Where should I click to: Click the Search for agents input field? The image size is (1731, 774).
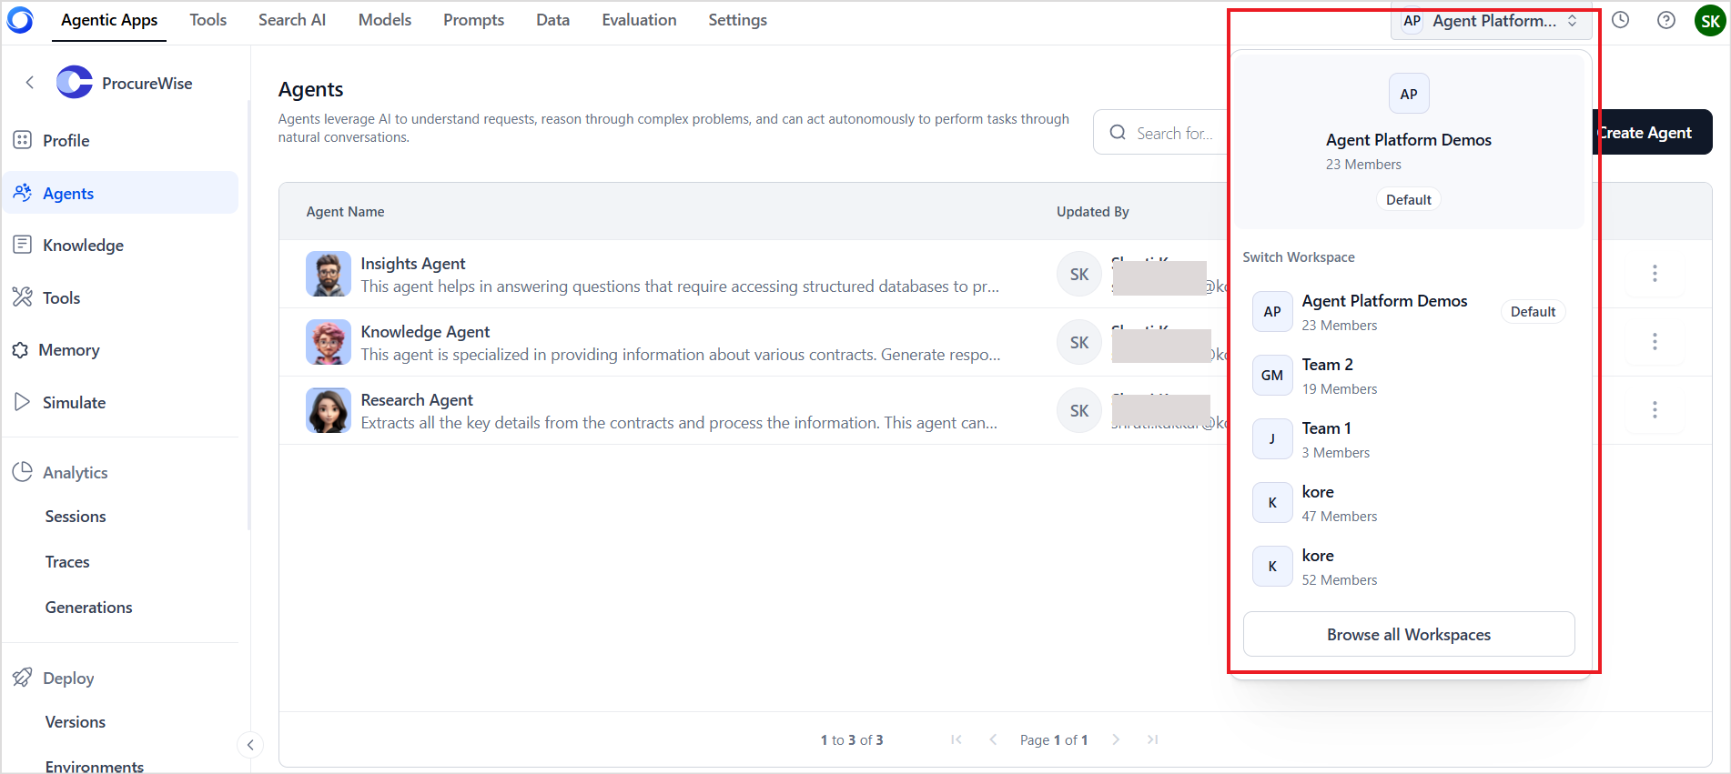[x=1161, y=133]
